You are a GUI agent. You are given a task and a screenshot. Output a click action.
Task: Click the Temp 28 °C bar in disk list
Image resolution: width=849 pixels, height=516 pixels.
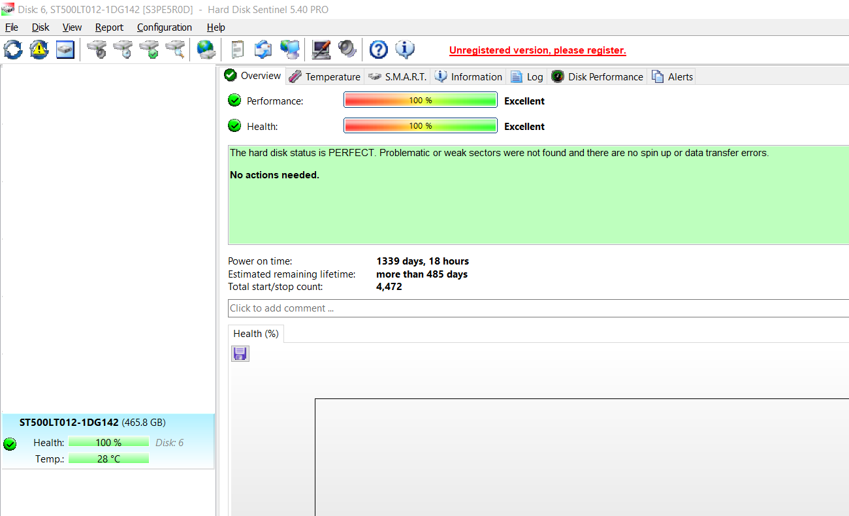click(x=108, y=459)
